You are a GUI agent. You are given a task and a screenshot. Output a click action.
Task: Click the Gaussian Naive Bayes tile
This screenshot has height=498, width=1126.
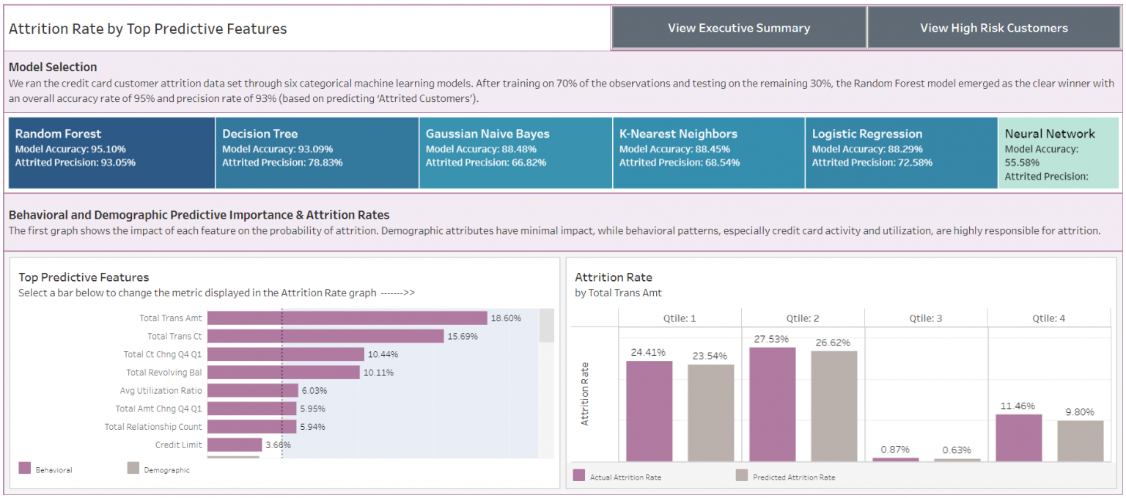click(515, 153)
